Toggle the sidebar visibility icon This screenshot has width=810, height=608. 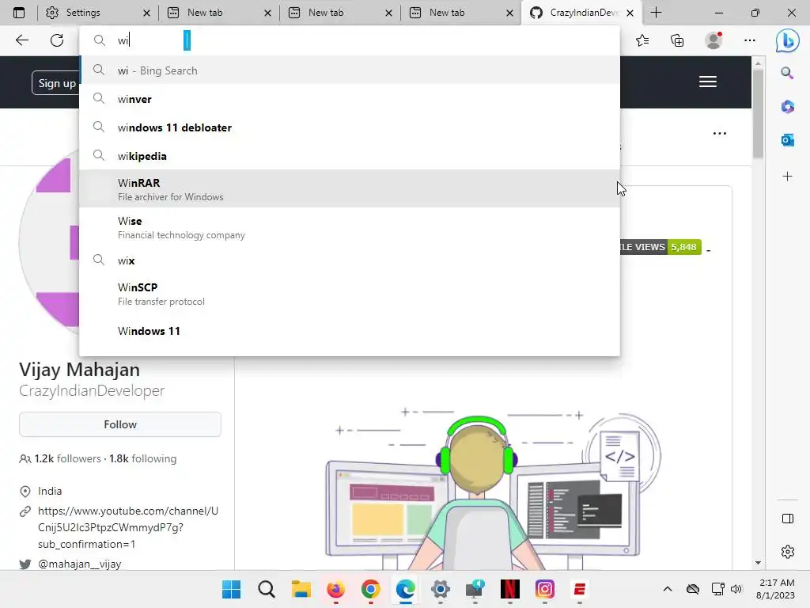787,519
